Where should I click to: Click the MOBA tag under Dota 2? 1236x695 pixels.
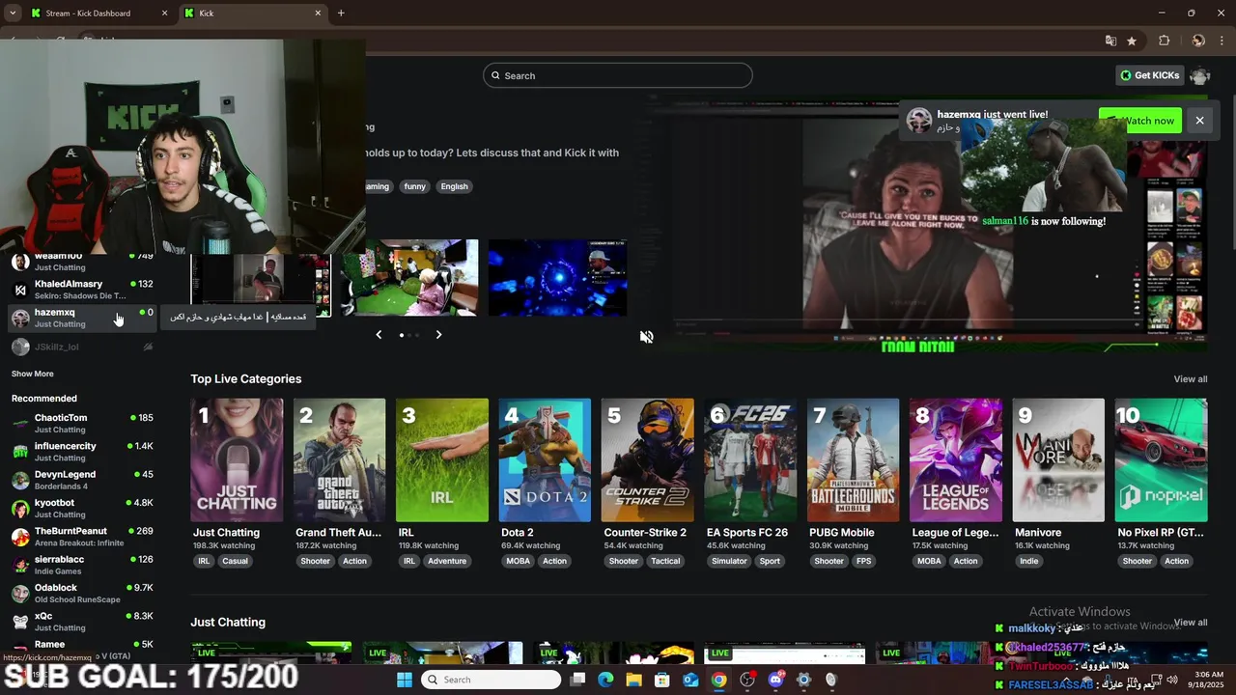coord(519,561)
